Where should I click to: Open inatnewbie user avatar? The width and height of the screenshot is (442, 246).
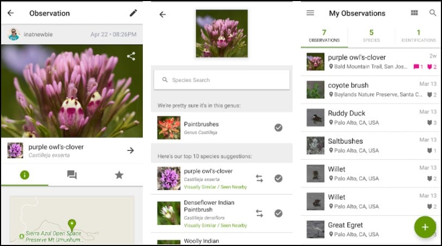[x=14, y=34]
